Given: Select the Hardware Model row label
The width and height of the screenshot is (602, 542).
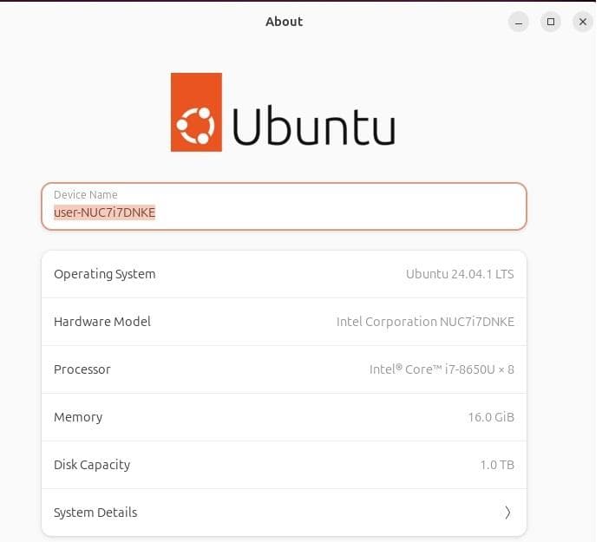Looking at the screenshot, I should tap(102, 322).
